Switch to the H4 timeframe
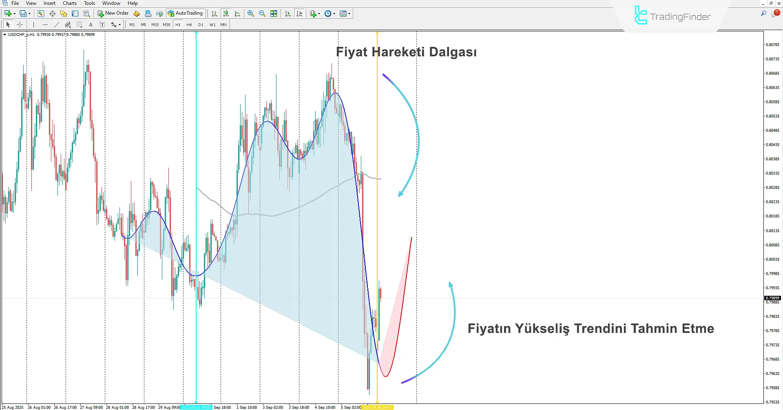This screenshot has width=783, height=410. pos(189,25)
